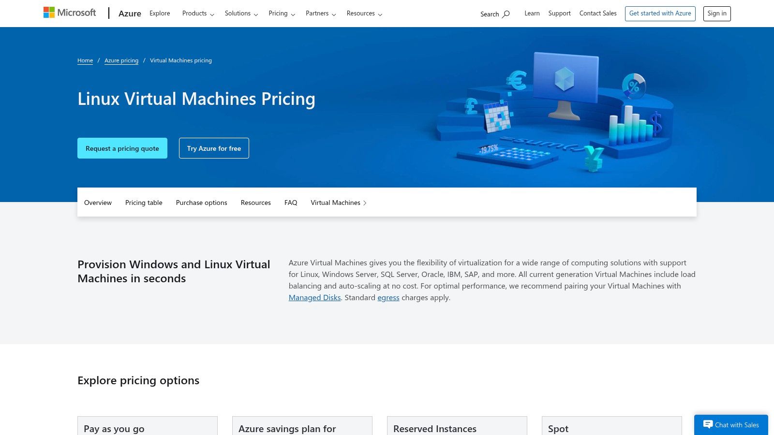This screenshot has width=774, height=435.
Task: Select the Purchase options tab
Action: click(x=201, y=203)
